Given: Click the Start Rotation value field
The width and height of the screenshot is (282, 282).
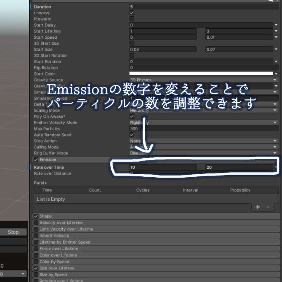Looking at the screenshot, I should (201, 61).
